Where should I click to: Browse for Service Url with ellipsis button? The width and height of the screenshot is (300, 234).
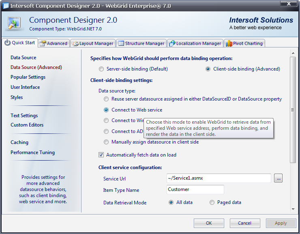click(x=278, y=178)
